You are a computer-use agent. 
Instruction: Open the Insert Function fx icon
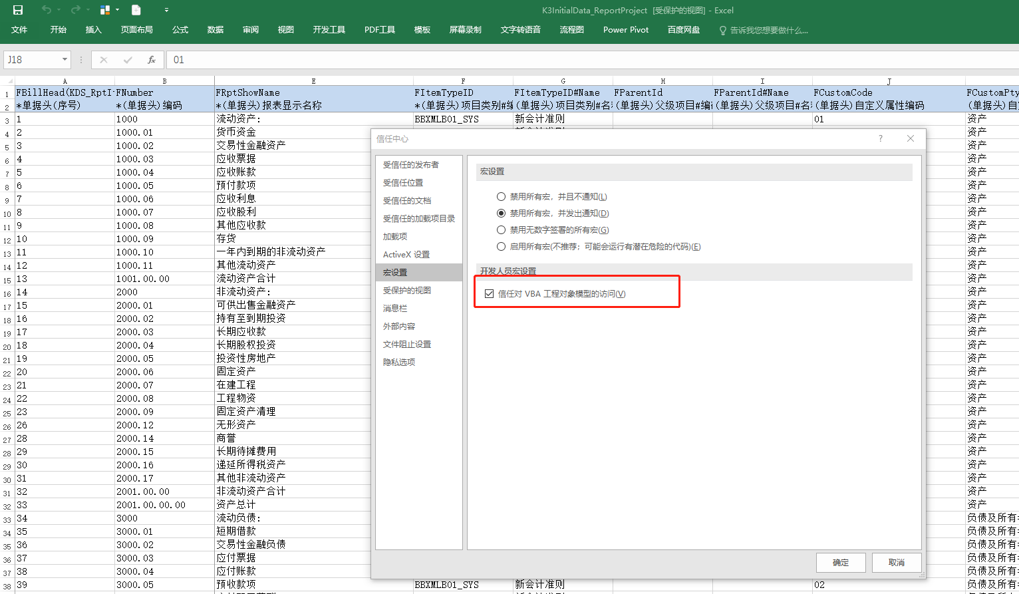point(152,59)
